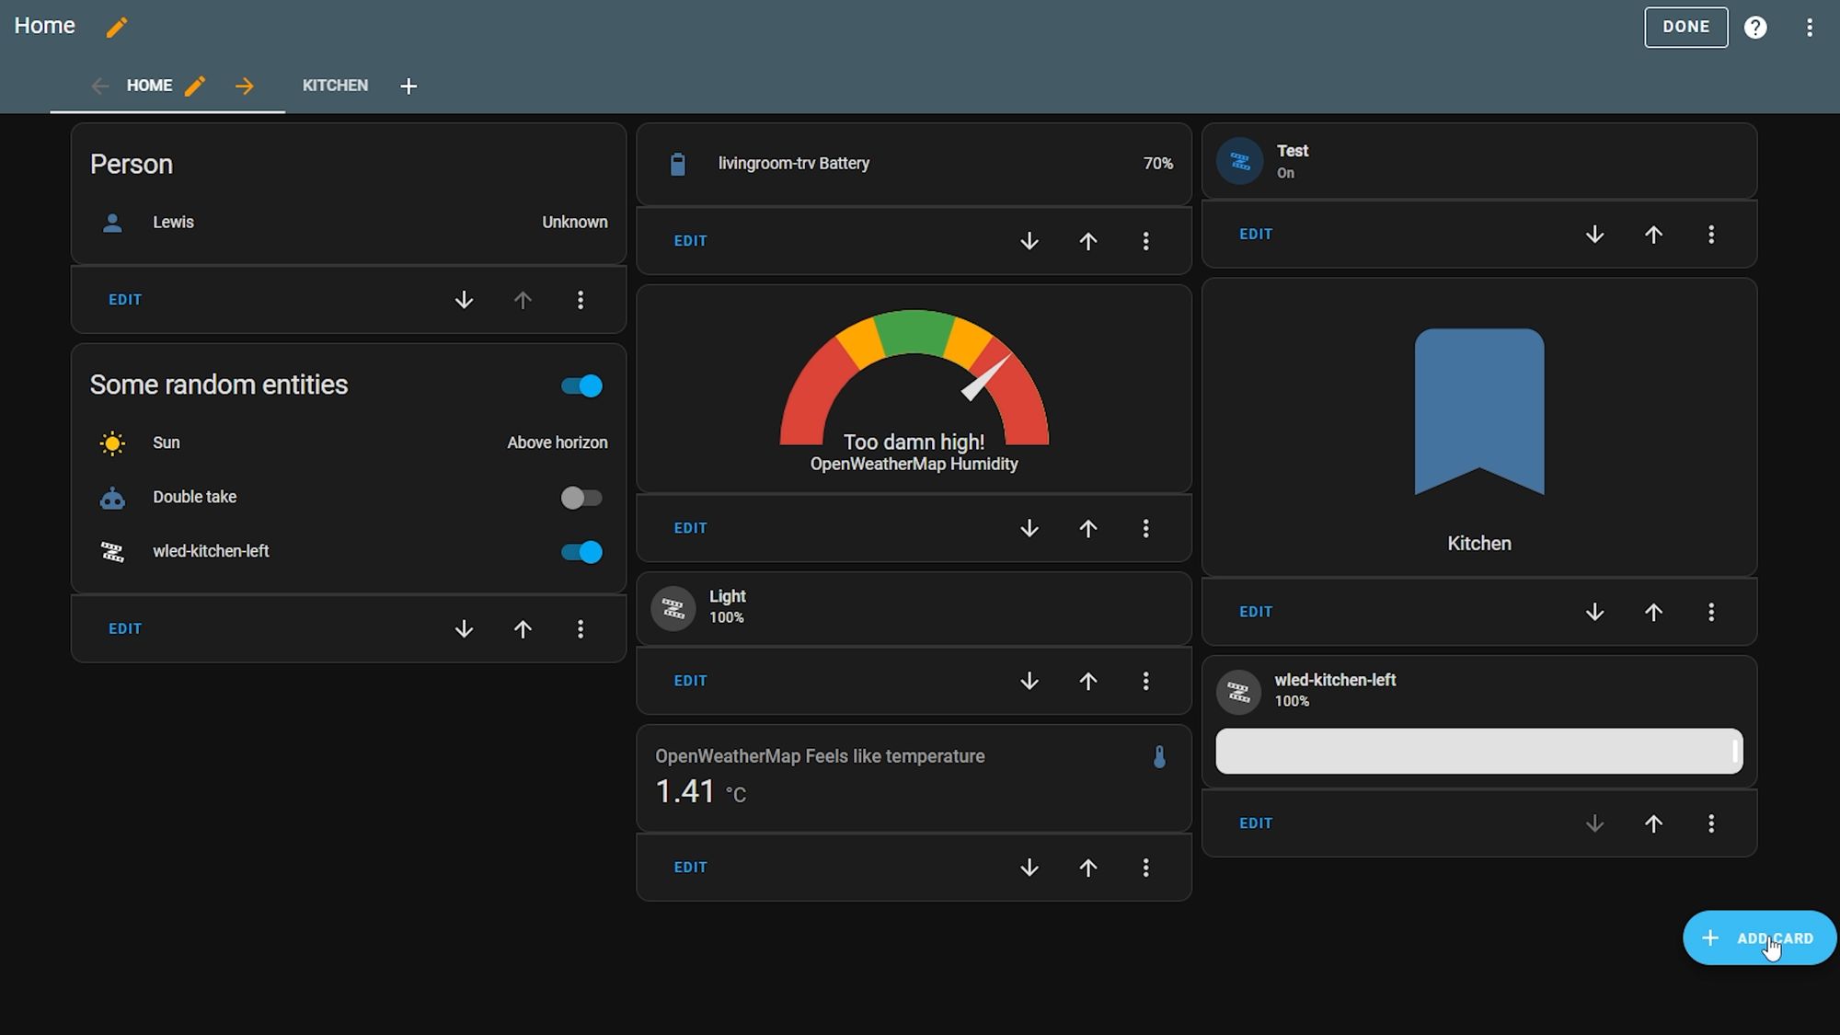Screen dimensions: 1840x1035
Task: Open Person card options menu
Action: point(581,300)
